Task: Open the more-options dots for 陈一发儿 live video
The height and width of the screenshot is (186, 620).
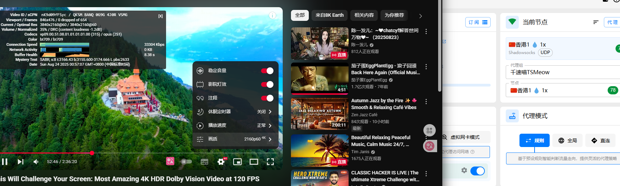Action: pos(426,31)
